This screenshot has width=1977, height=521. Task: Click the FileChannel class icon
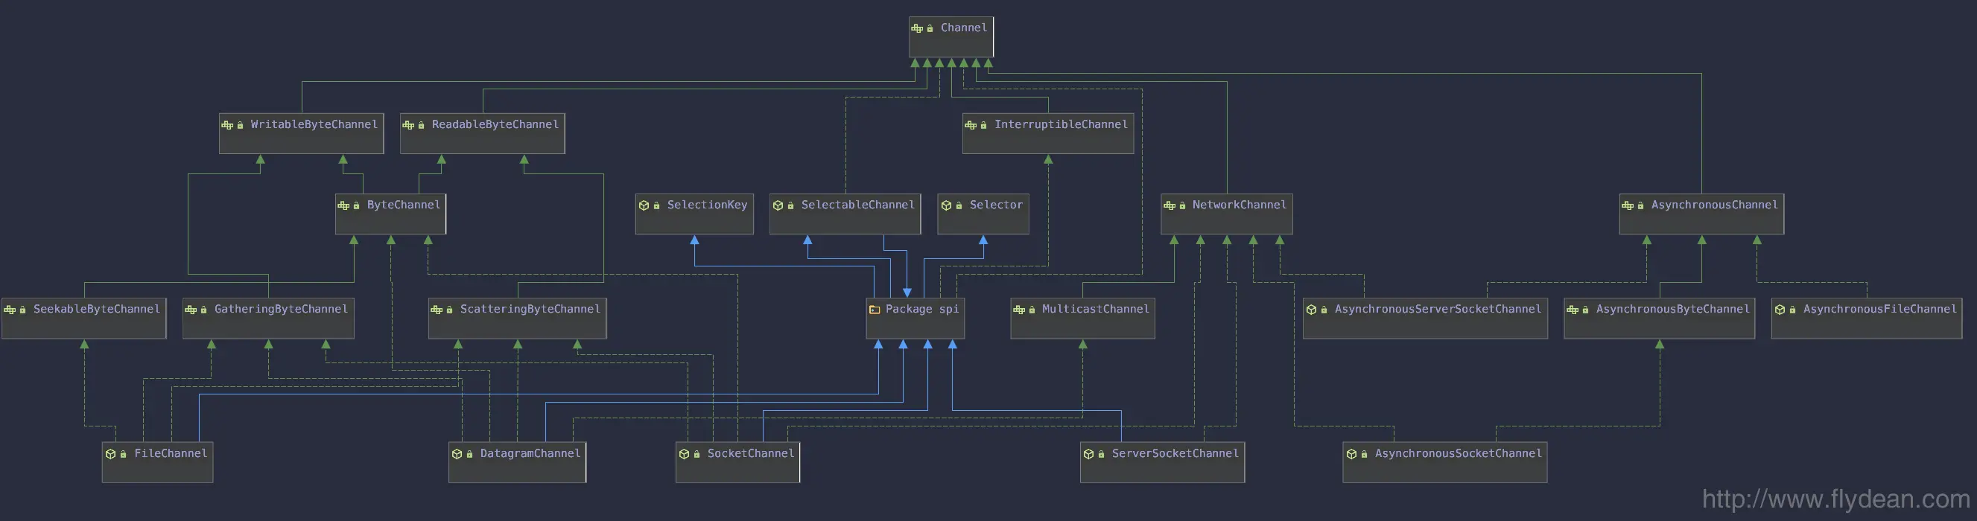pyautogui.click(x=110, y=454)
